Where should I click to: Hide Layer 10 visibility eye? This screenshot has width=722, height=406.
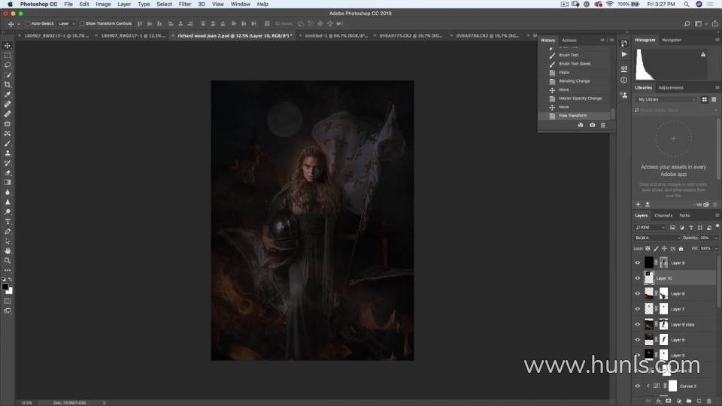click(x=638, y=278)
